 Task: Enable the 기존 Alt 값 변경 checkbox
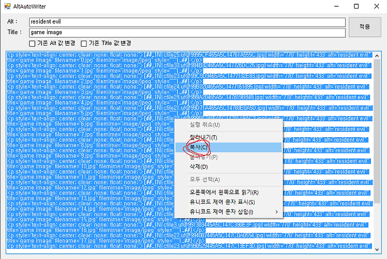32,43
